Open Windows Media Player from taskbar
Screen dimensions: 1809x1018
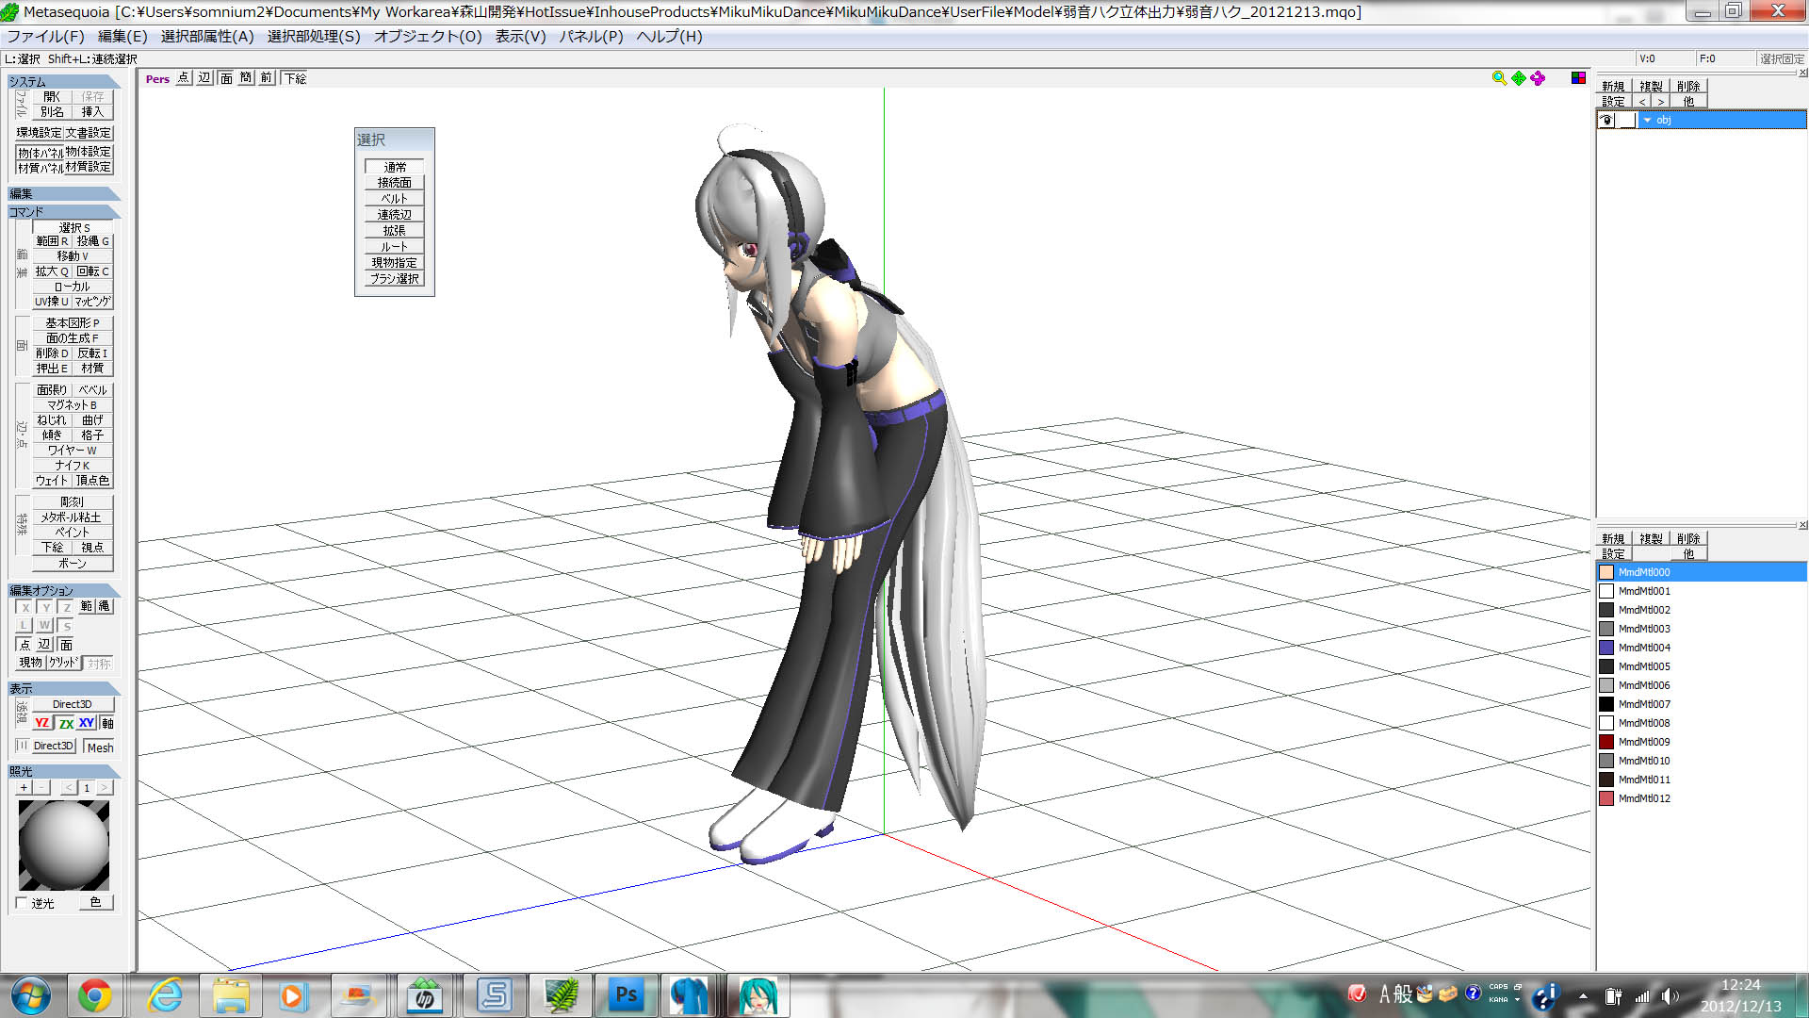tap(293, 995)
